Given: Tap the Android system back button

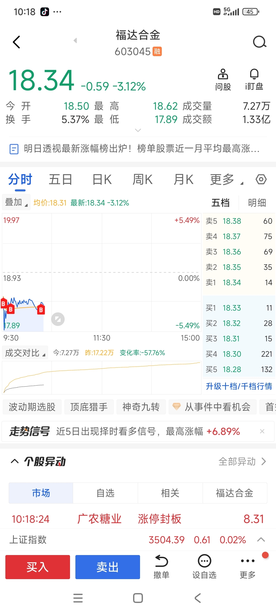Looking at the screenshot, I should point(198,598).
